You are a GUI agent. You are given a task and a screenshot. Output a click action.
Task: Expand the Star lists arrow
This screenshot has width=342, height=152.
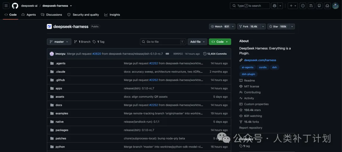pos(292,27)
